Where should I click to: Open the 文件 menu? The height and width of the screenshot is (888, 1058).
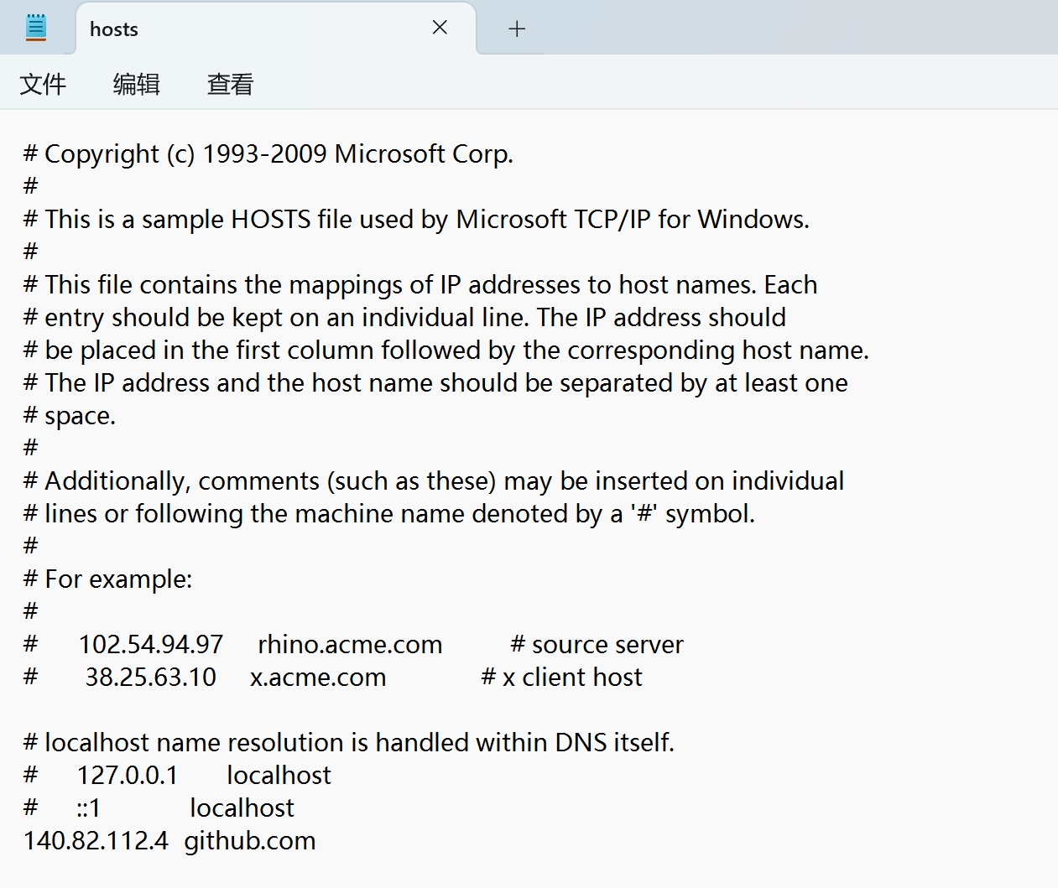[43, 84]
